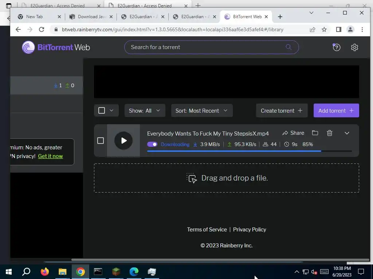Click the Search for a torrent field
Image resolution: width=373 pixels, height=279 pixels.
click(212, 47)
